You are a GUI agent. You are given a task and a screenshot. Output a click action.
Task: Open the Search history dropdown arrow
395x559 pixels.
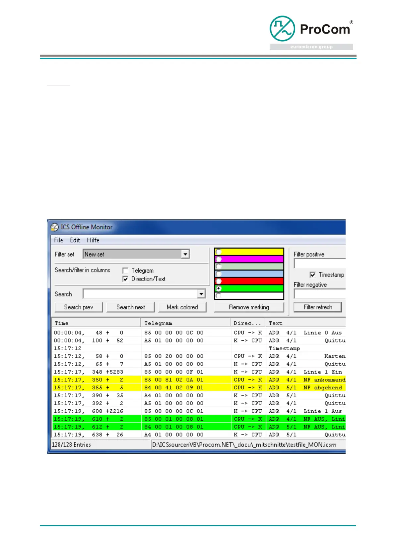201,294
